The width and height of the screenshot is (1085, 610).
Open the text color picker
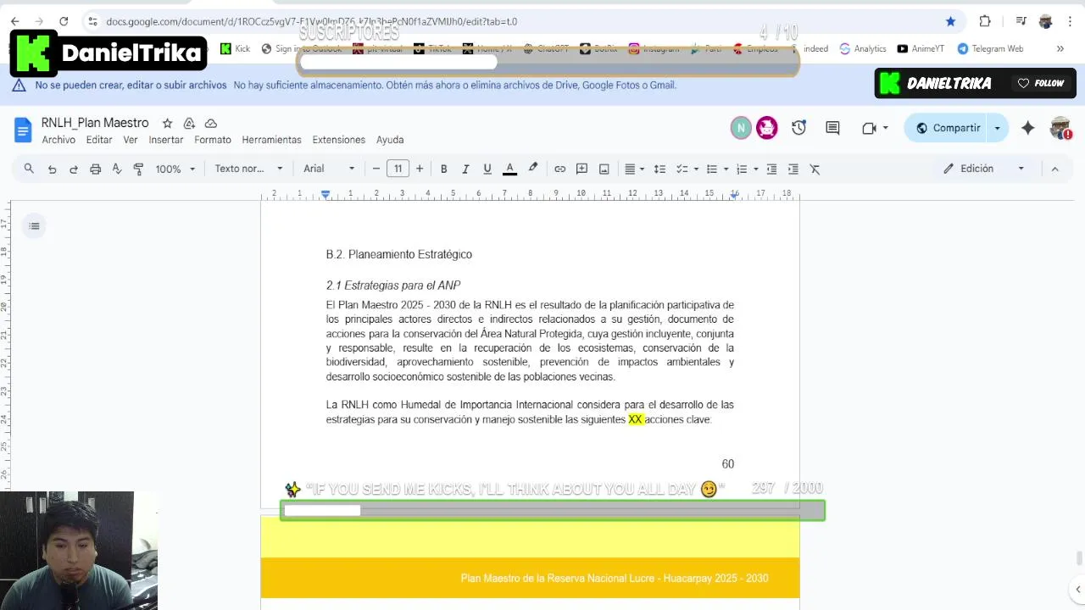(509, 169)
